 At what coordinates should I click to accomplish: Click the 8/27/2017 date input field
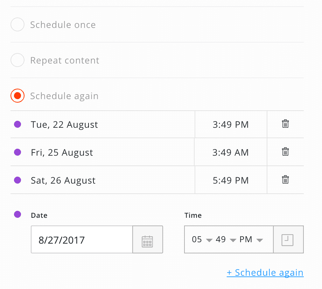(x=82, y=240)
